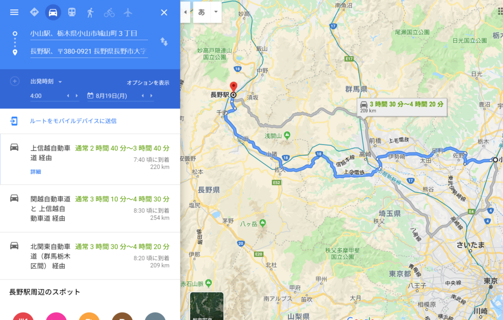Screen dimensions: 503x320
Task: Switch to the driving car travel mode
Action: (53, 12)
